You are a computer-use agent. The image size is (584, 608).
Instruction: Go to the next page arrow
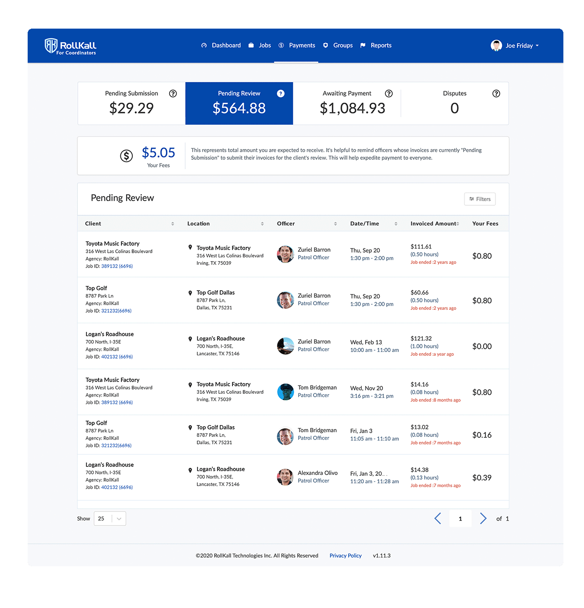coord(483,518)
